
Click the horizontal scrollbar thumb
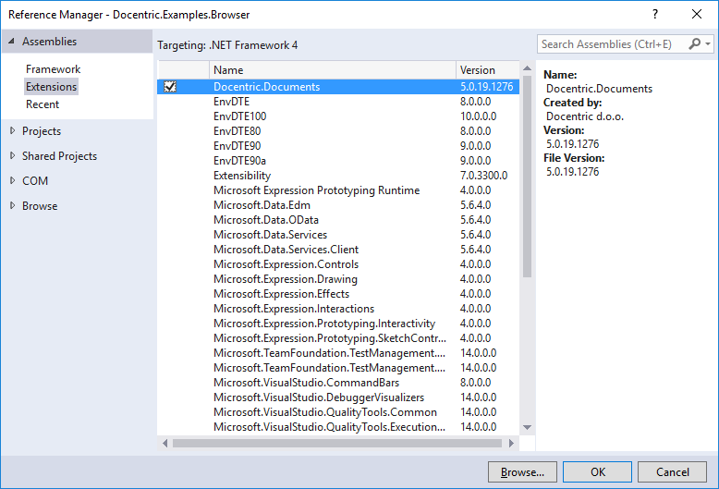[x=337, y=443]
